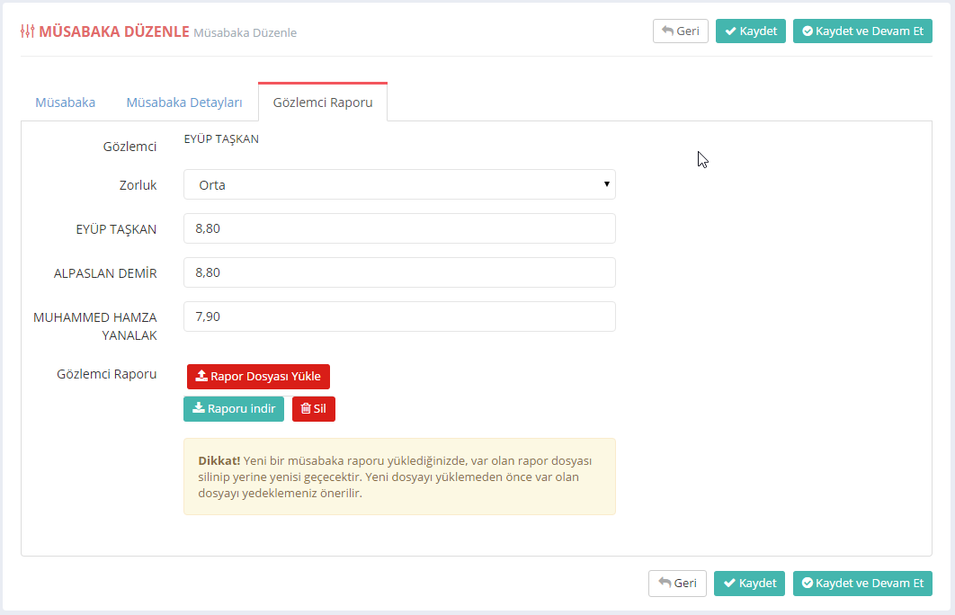Select the Gözlemci Raporu tab
The height and width of the screenshot is (615, 955).
click(323, 102)
